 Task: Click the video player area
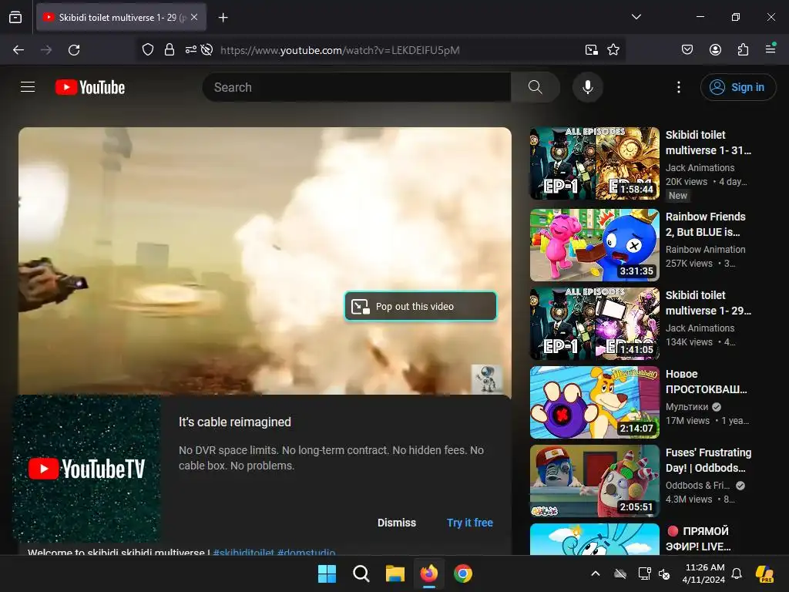coord(265,261)
